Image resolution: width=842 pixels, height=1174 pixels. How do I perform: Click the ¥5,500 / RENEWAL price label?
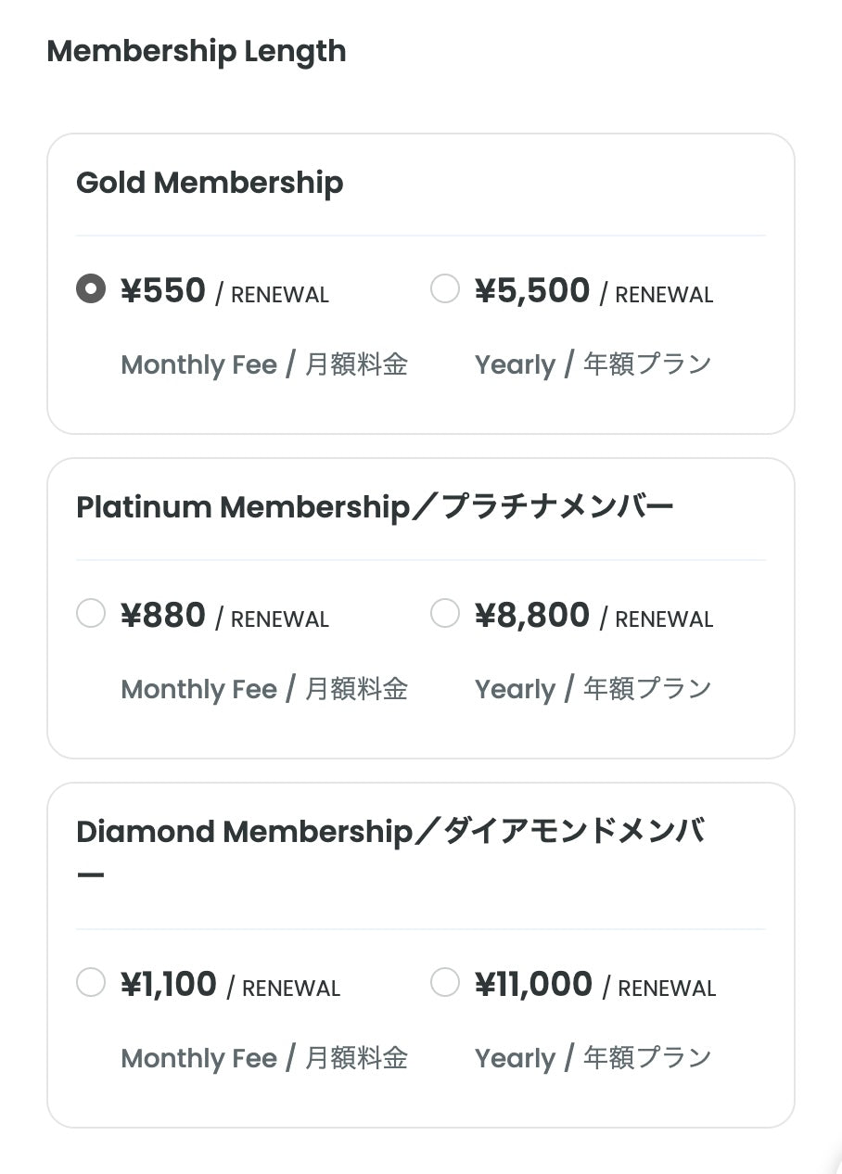[593, 292]
